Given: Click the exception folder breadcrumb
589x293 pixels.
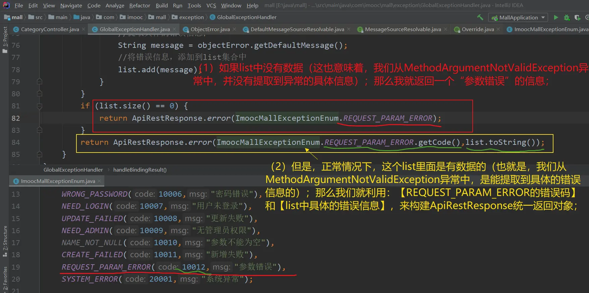Looking at the screenshot, I should [191, 17].
